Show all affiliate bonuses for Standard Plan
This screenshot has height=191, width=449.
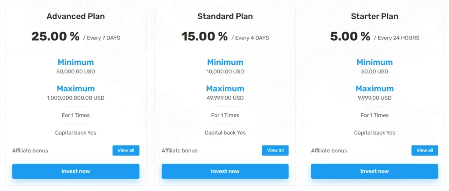click(275, 150)
